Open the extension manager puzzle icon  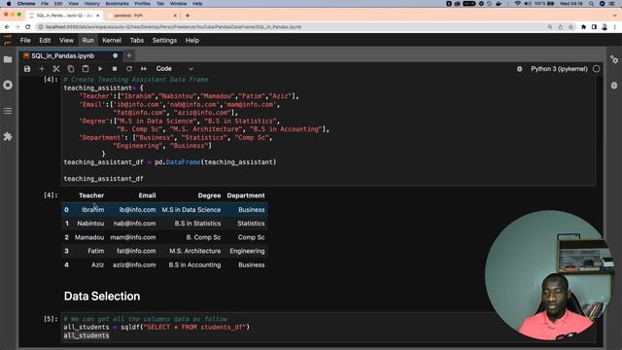8,136
